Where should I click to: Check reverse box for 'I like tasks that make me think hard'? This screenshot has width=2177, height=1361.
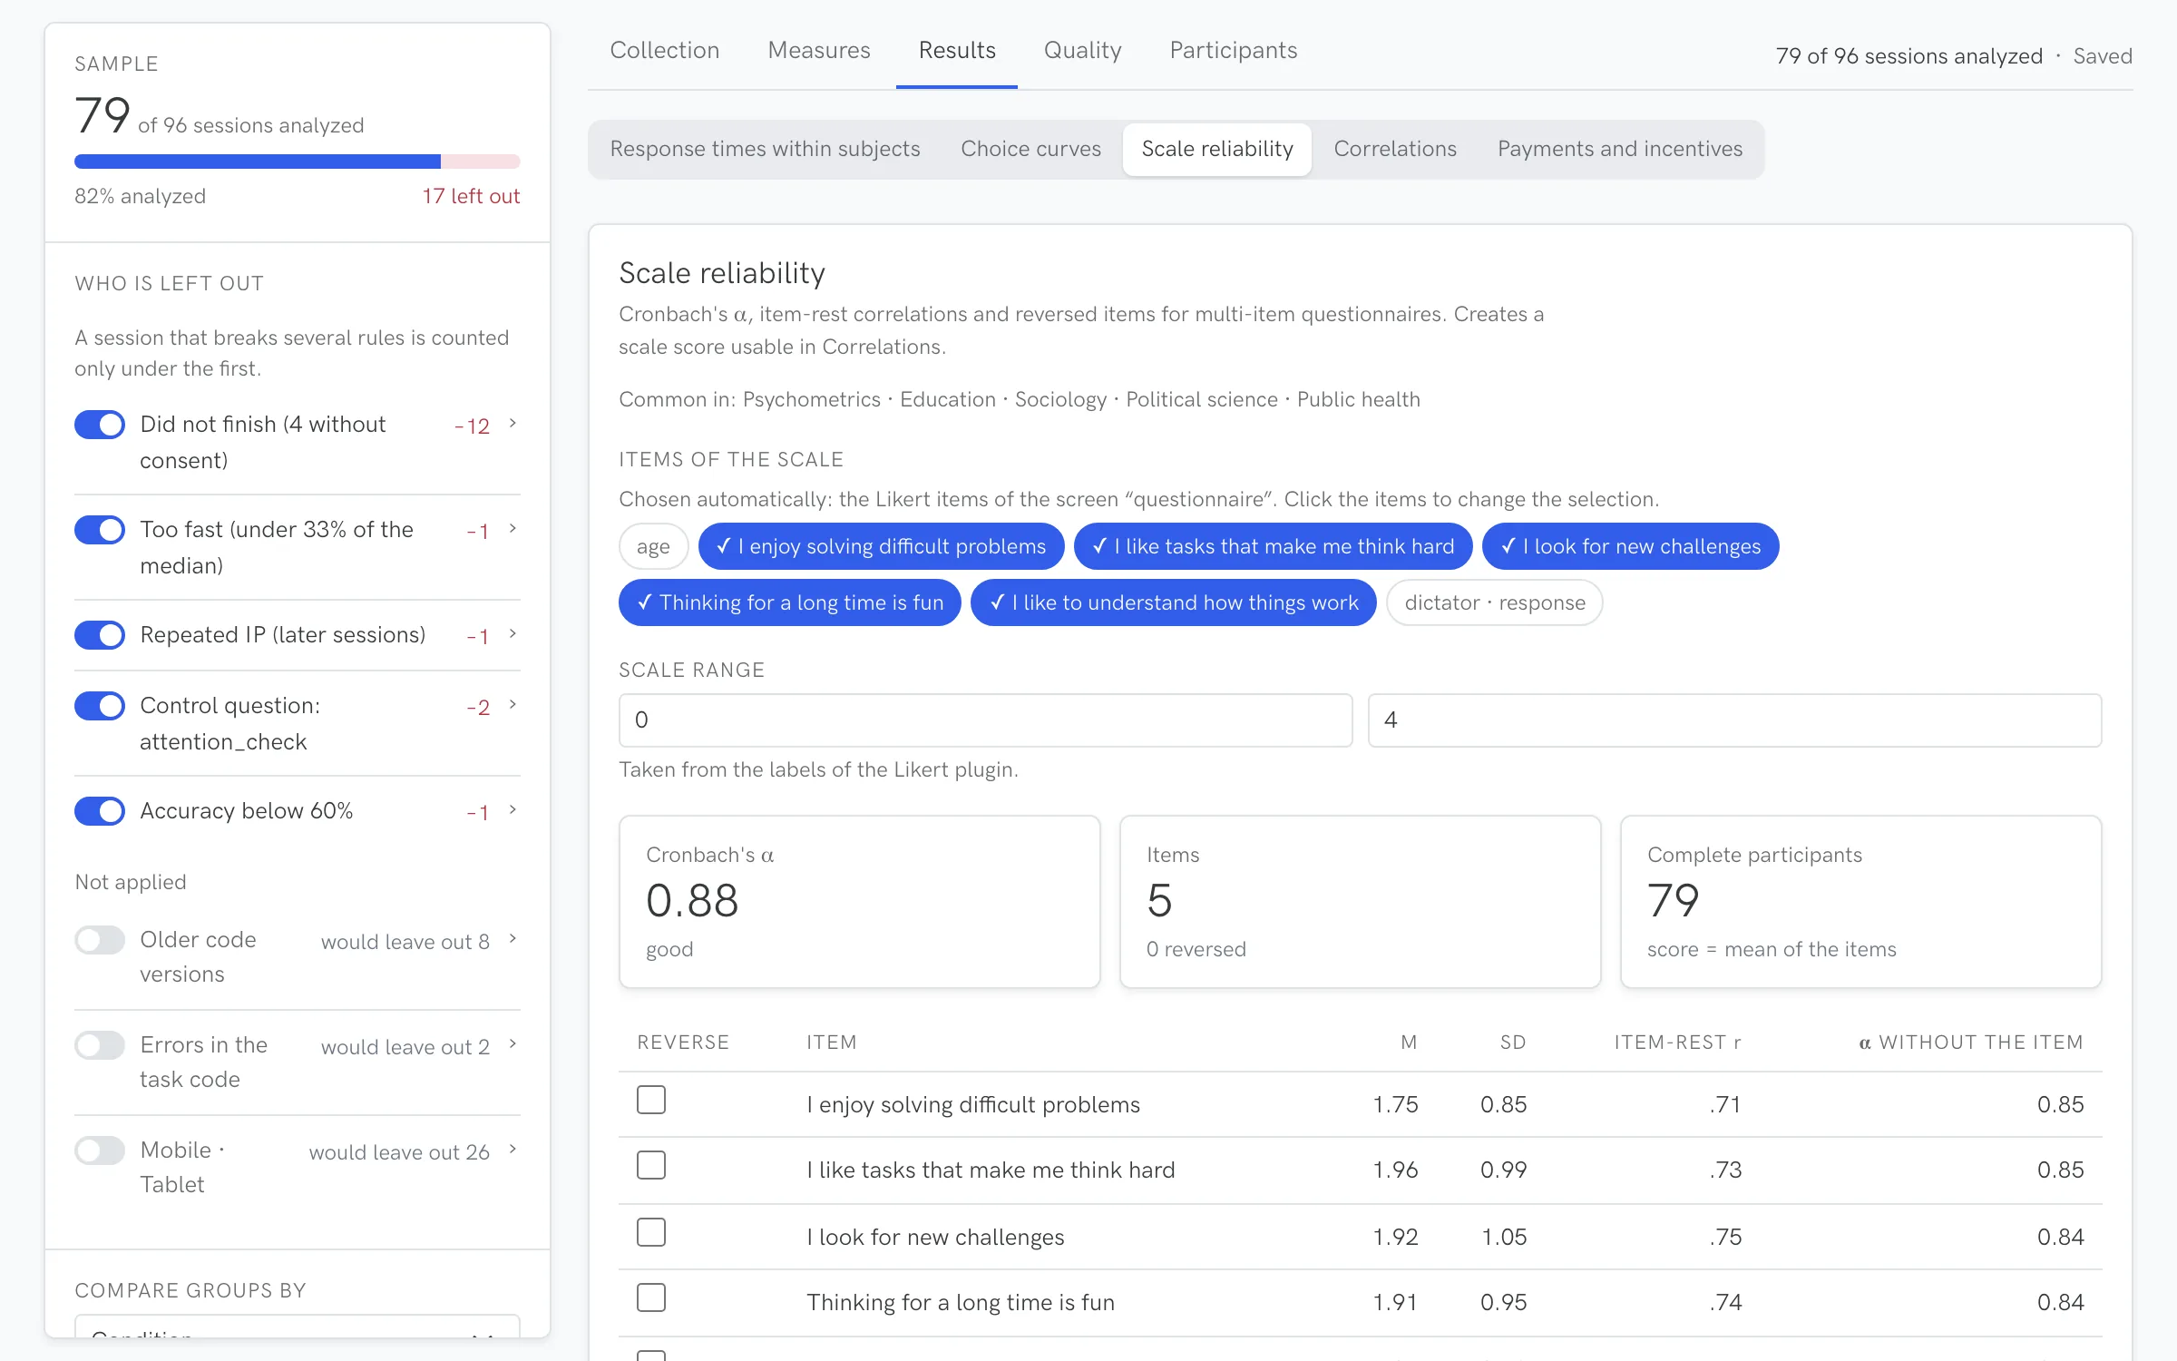point(651,1165)
